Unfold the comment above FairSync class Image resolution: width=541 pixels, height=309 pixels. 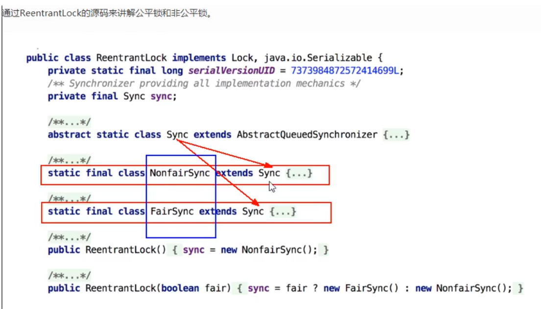[70, 199]
